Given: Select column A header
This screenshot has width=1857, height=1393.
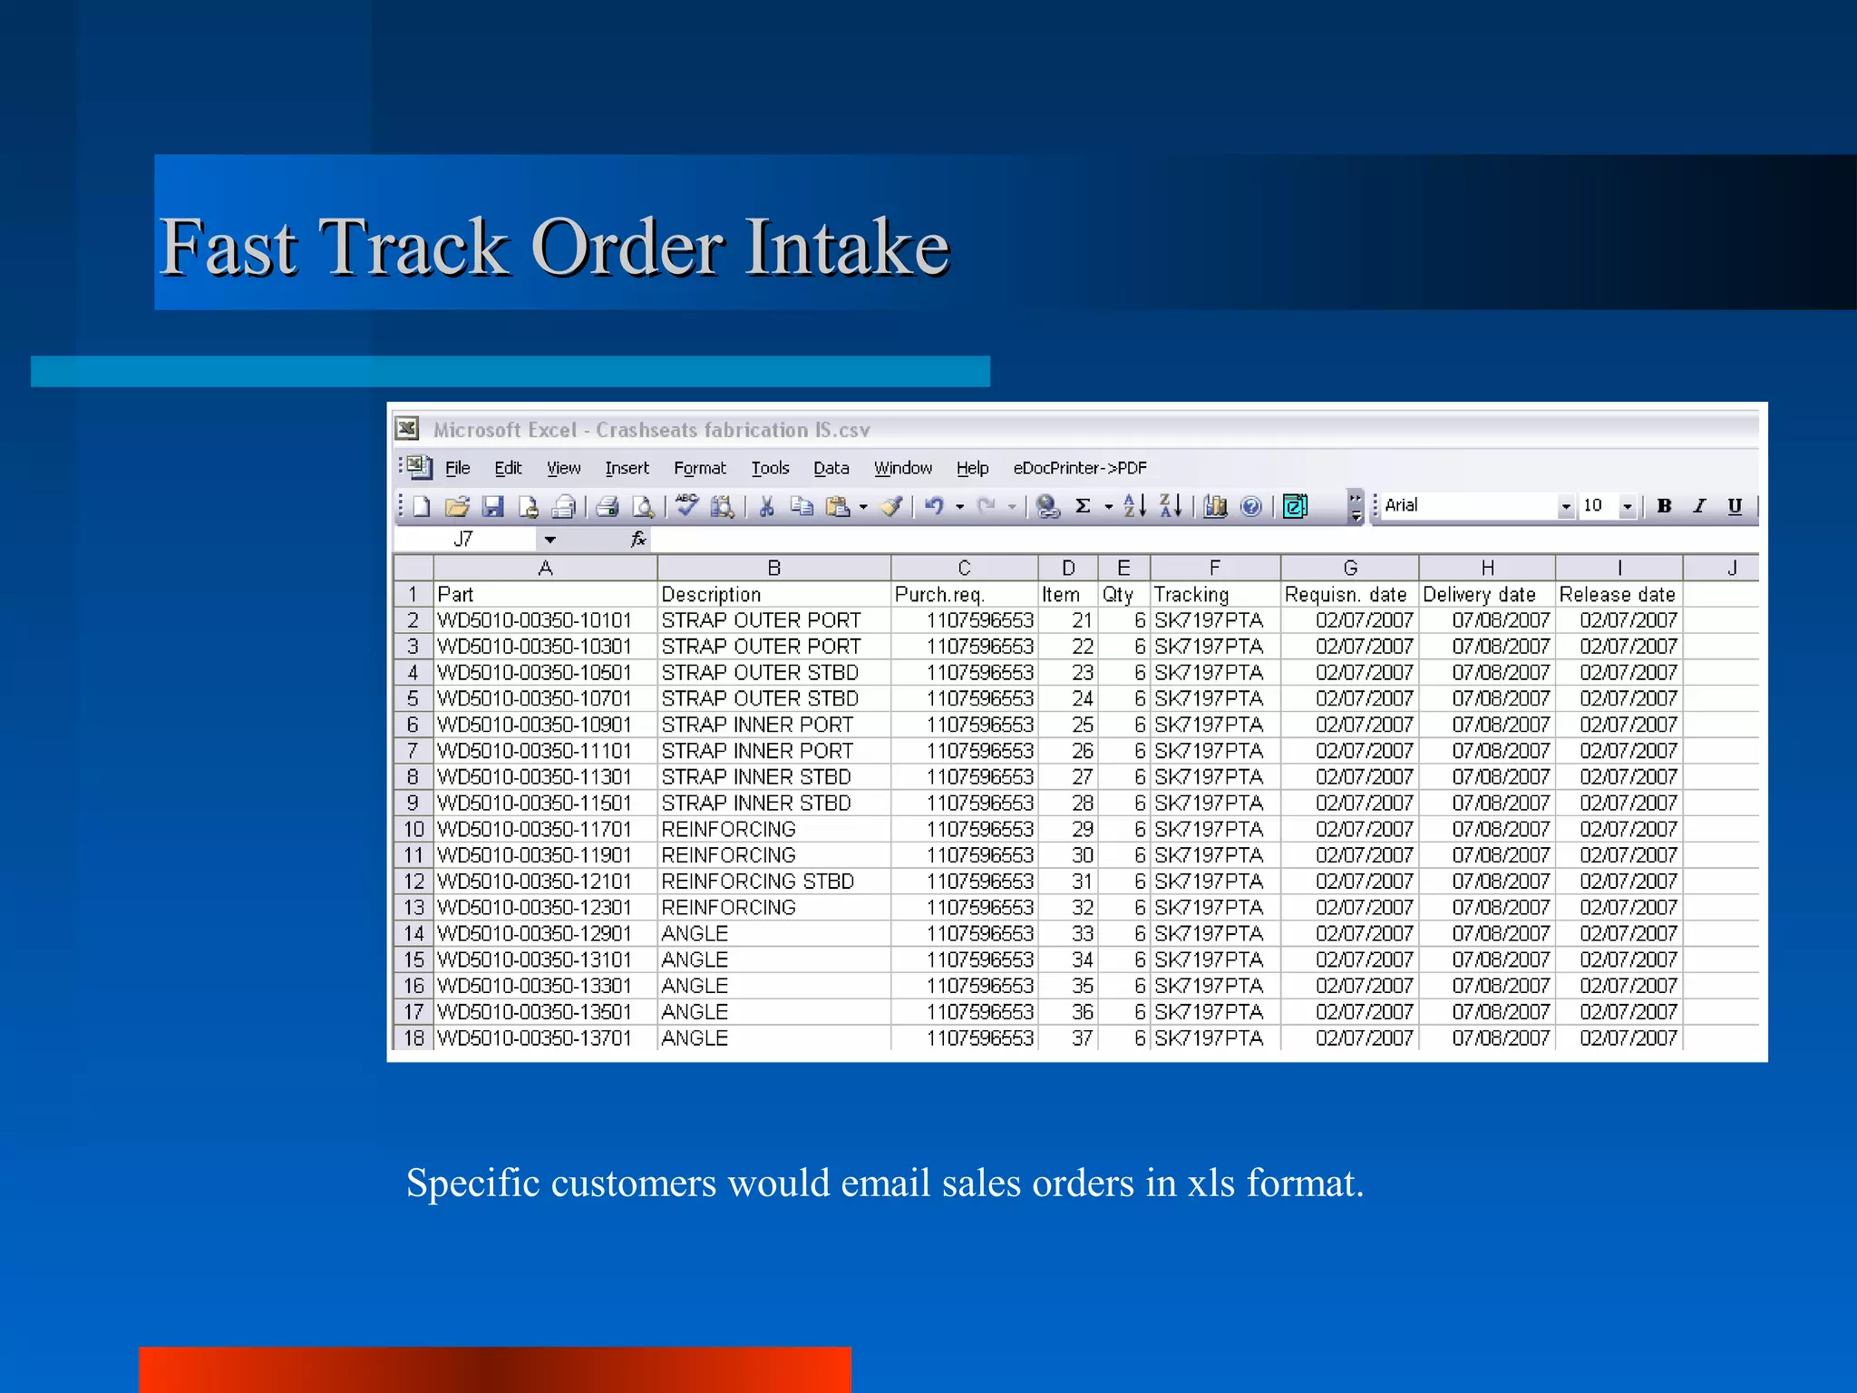Looking at the screenshot, I should 545,568.
